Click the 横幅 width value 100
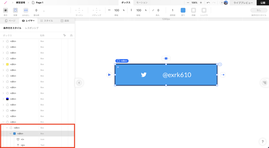 coord(117,10)
